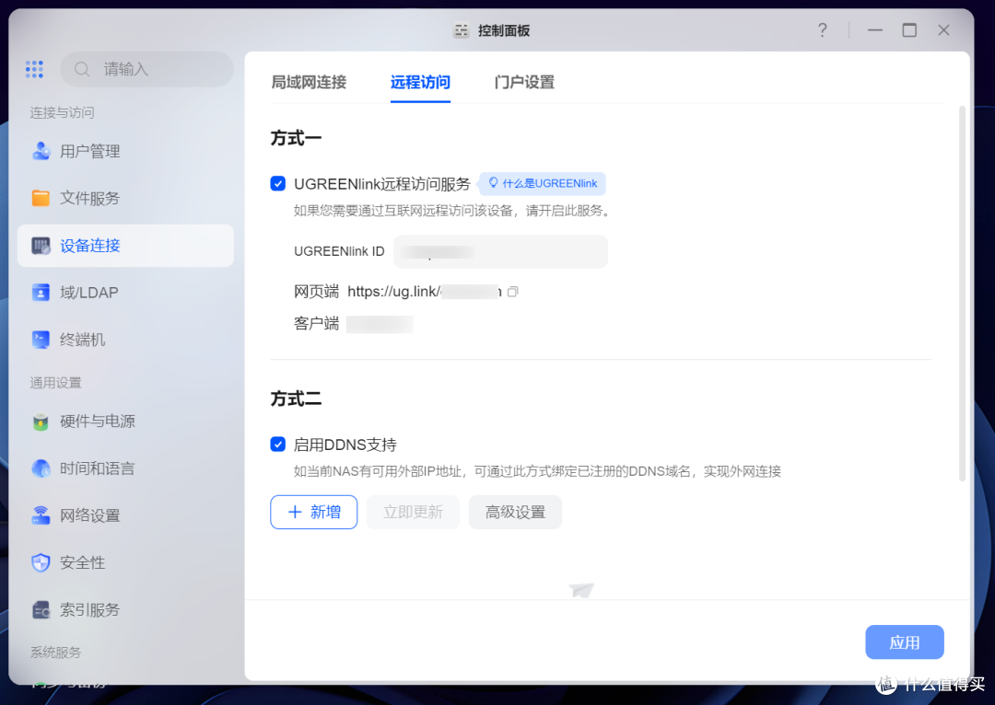Click the 文件服务 folder icon
Screen dimensions: 995x705
click(41, 198)
